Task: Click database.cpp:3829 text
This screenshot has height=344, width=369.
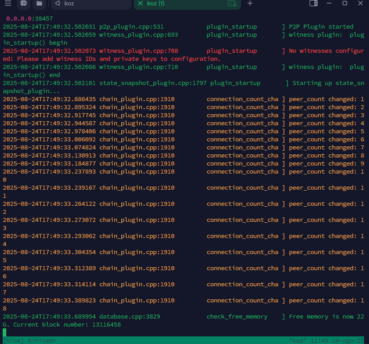Action: click(x=130, y=316)
